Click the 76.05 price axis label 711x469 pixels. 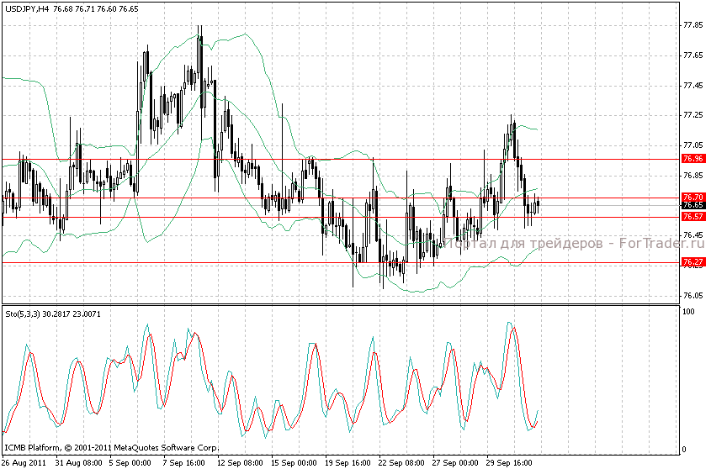point(692,296)
